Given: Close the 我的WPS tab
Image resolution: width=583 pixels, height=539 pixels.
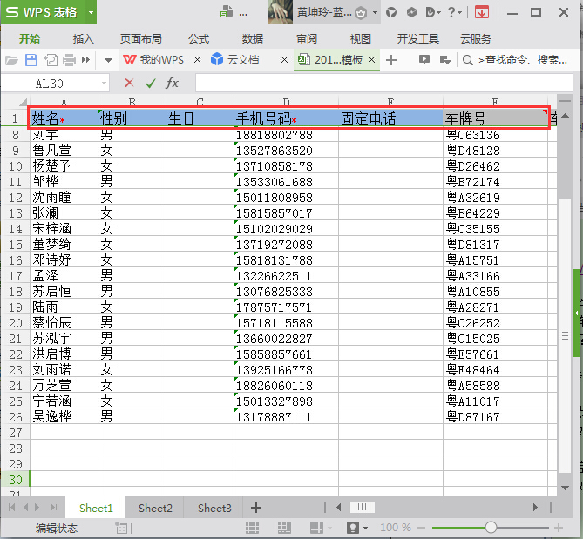Looking at the screenshot, I should [197, 60].
